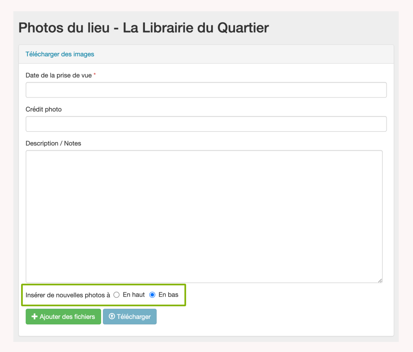Click the upload arrow icon beside Télécharger
Image resolution: width=413 pixels, height=352 pixels.
112,317
